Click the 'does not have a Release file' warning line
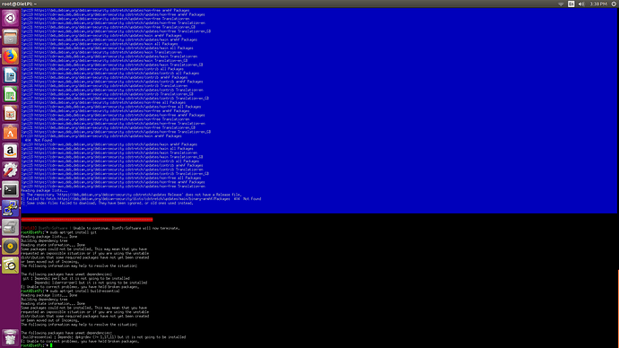 131,195
